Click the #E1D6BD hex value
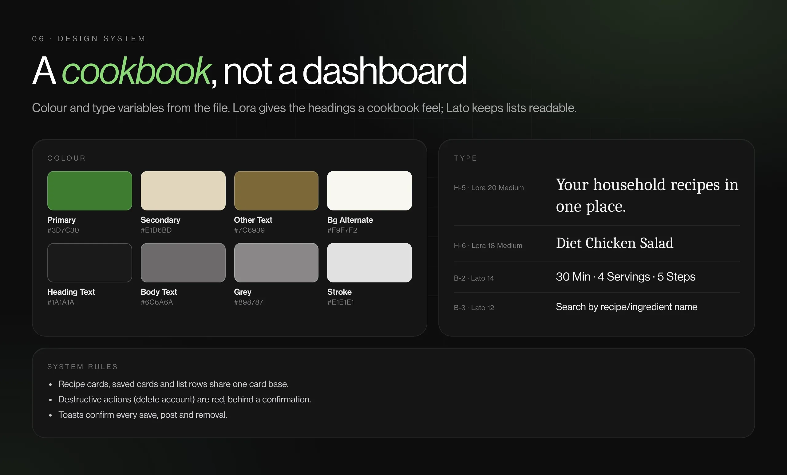Viewport: 787px width, 475px height. click(156, 230)
